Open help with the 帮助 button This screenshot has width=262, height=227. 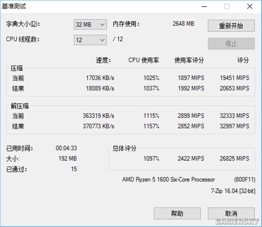177,213
